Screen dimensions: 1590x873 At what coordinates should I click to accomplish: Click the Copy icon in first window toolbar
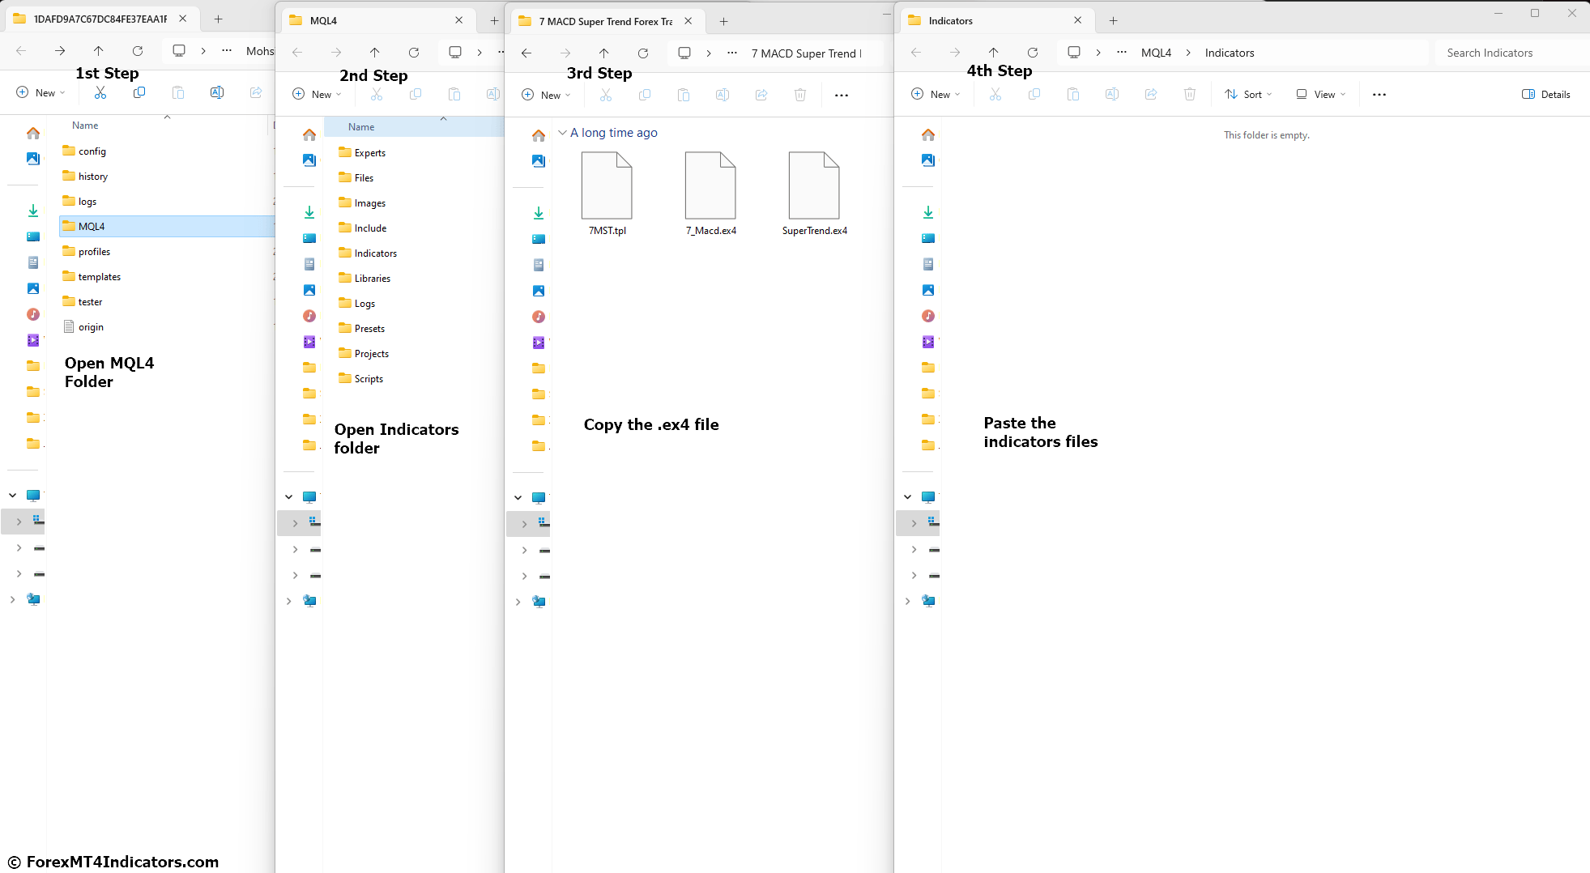pyautogui.click(x=139, y=93)
